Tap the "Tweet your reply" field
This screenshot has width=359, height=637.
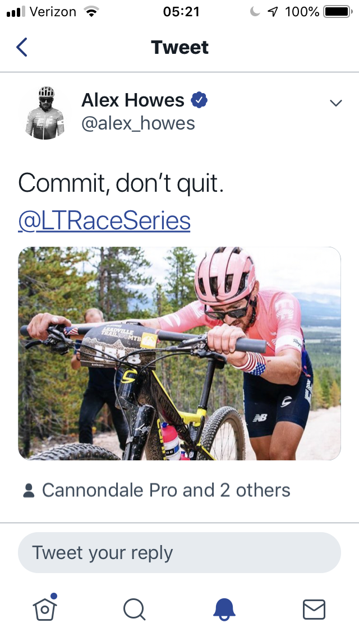179,552
